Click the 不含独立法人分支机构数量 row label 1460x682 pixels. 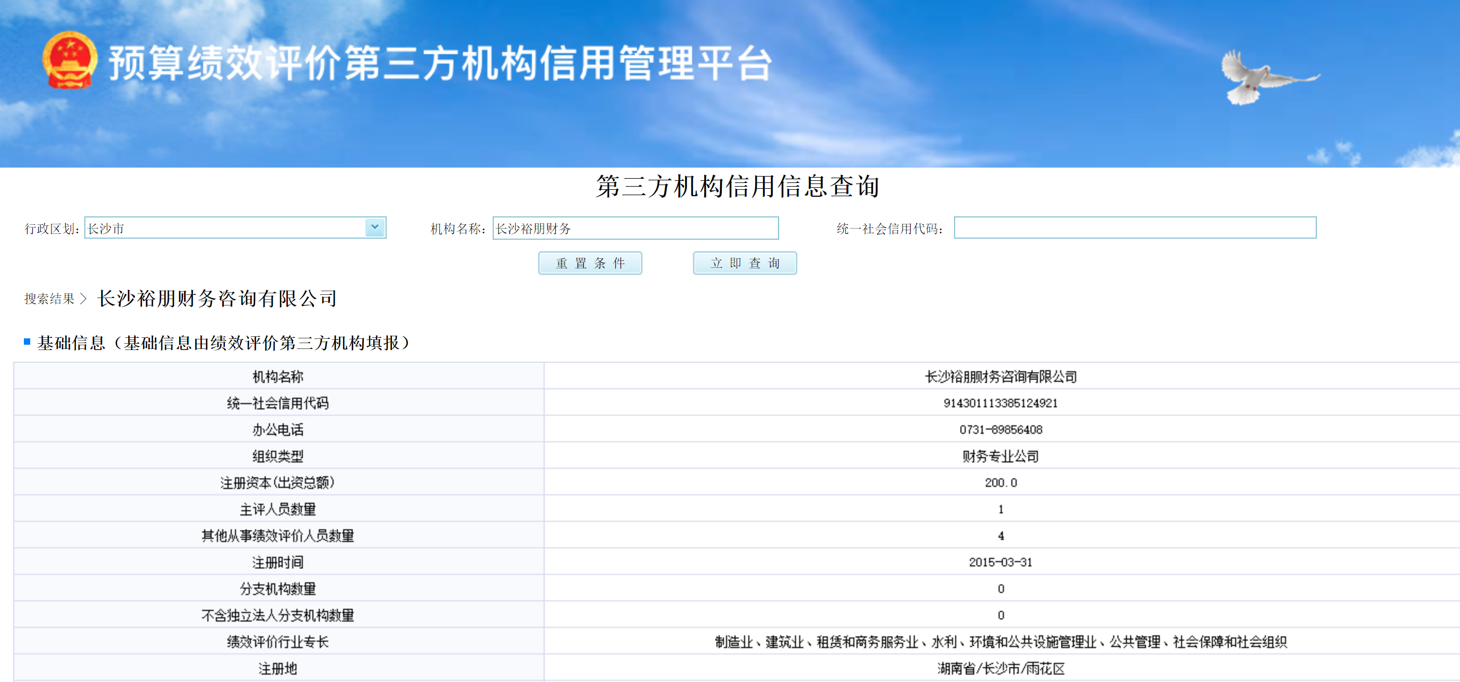(x=278, y=615)
